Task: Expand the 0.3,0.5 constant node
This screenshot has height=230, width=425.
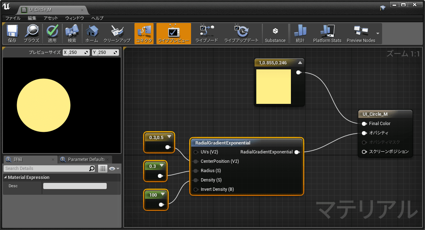Action: [169, 137]
